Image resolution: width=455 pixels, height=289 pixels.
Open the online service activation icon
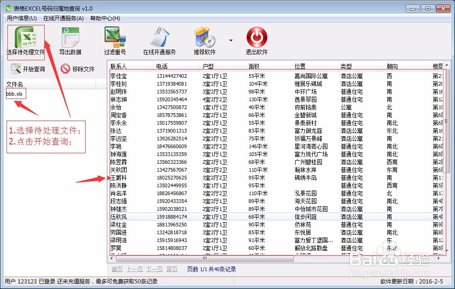(x=159, y=37)
